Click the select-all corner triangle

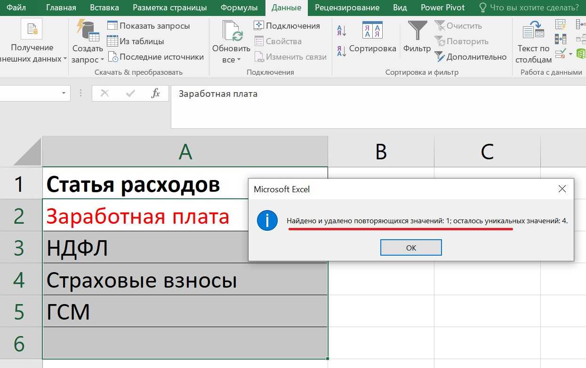click(x=27, y=151)
